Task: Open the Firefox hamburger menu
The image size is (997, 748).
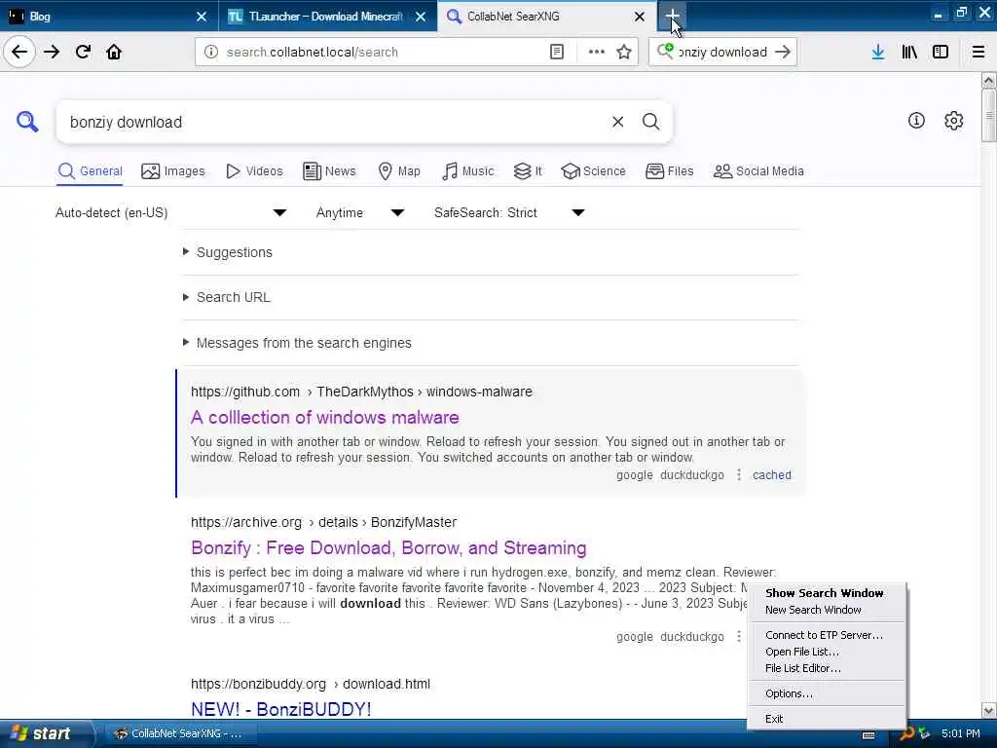Action: click(979, 52)
